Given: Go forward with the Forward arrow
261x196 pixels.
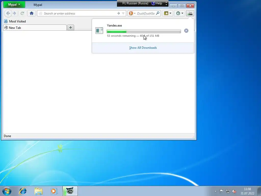Looking at the screenshot, I should click(15, 13).
